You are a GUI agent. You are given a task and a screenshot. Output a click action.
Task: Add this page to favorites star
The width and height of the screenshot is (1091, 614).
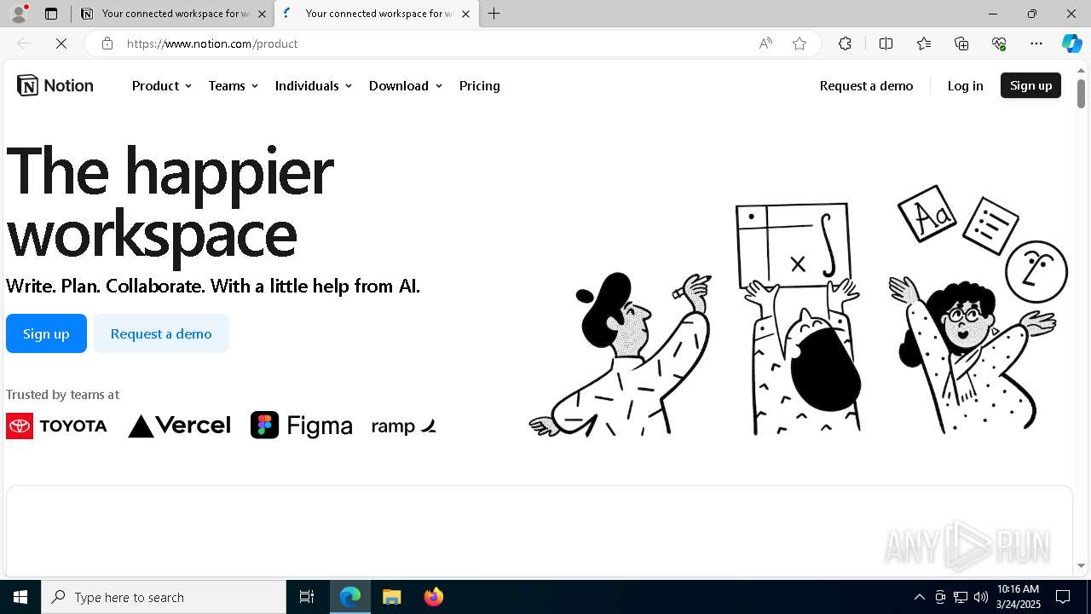coord(799,43)
